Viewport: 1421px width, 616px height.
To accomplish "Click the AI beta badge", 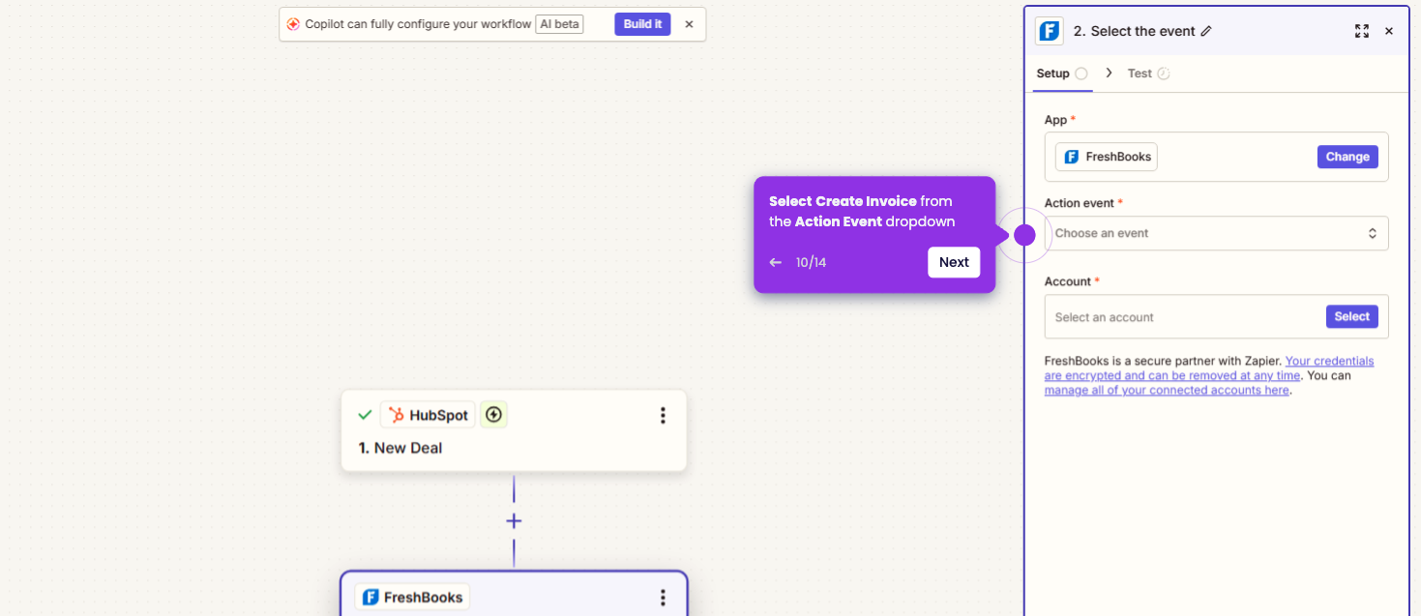I will click(x=559, y=24).
